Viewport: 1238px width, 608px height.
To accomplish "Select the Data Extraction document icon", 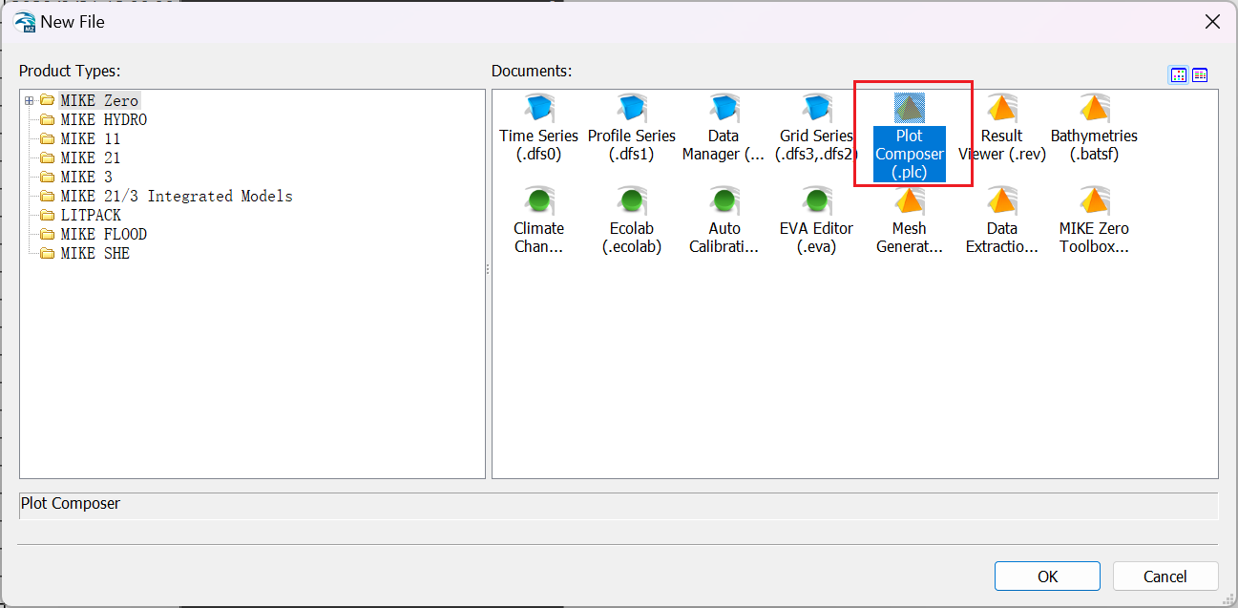I will [x=1001, y=200].
